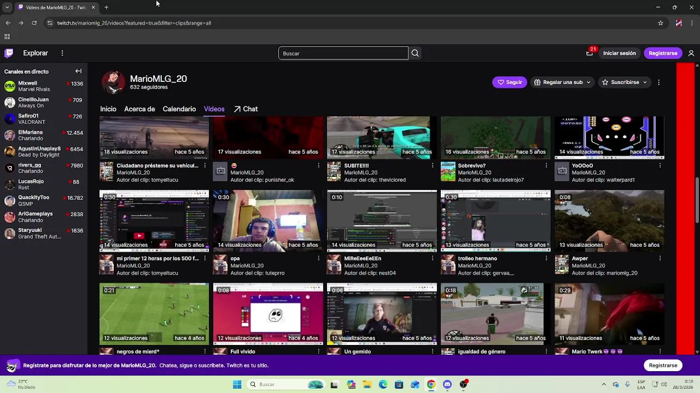Viewport: 700px width, 393px height.
Task: Play the Awper clip thumbnail
Action: point(609,221)
